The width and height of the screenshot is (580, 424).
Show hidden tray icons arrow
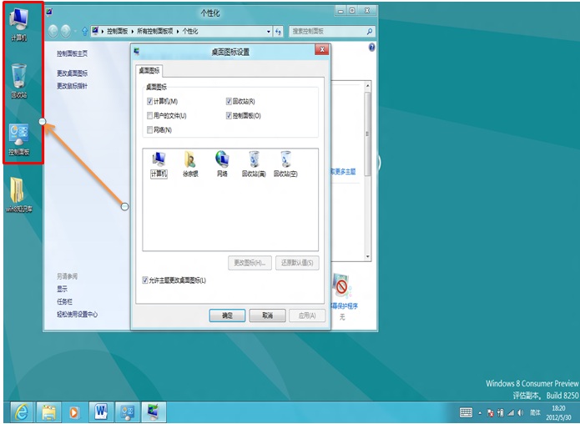480,412
